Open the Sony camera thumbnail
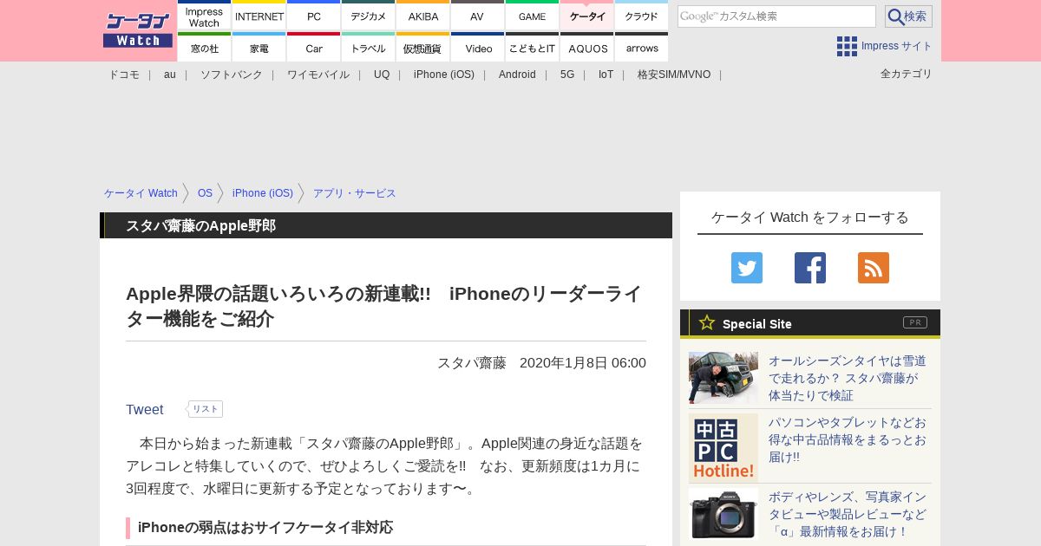Screen dimensions: 1041x546 (x=723, y=514)
